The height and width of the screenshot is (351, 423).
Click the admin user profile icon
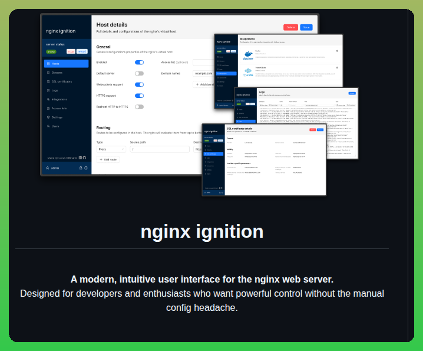(48, 168)
